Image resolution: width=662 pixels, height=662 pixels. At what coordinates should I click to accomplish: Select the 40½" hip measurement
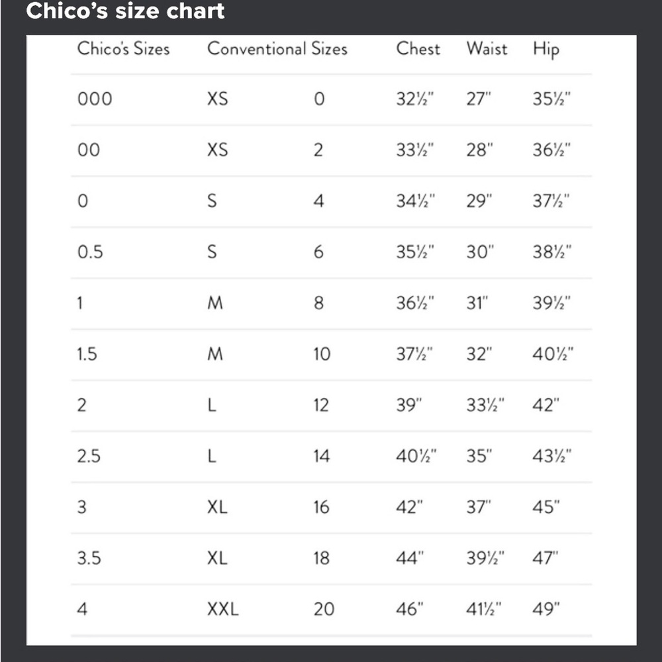pyautogui.click(x=553, y=354)
